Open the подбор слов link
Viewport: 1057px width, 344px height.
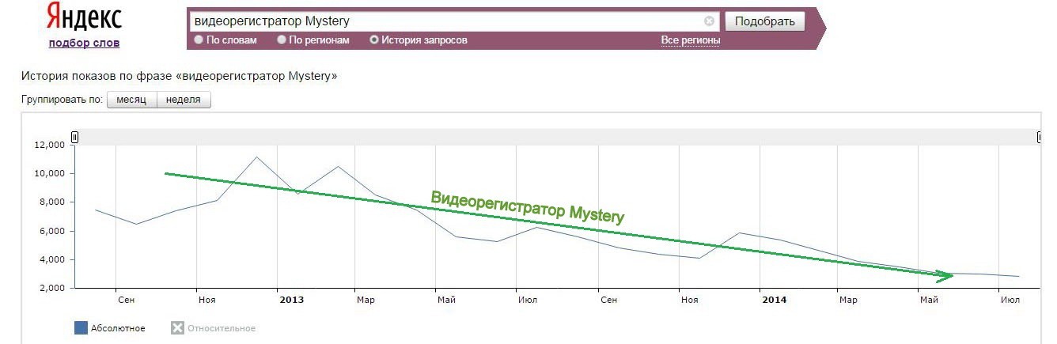tap(84, 43)
